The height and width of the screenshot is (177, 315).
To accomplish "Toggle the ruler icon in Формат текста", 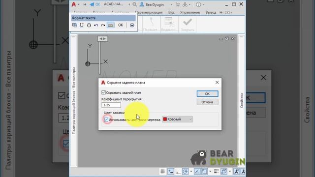I will pos(110,25).
